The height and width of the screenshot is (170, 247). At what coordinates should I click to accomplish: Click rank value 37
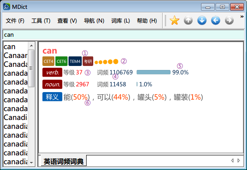tap(79, 72)
